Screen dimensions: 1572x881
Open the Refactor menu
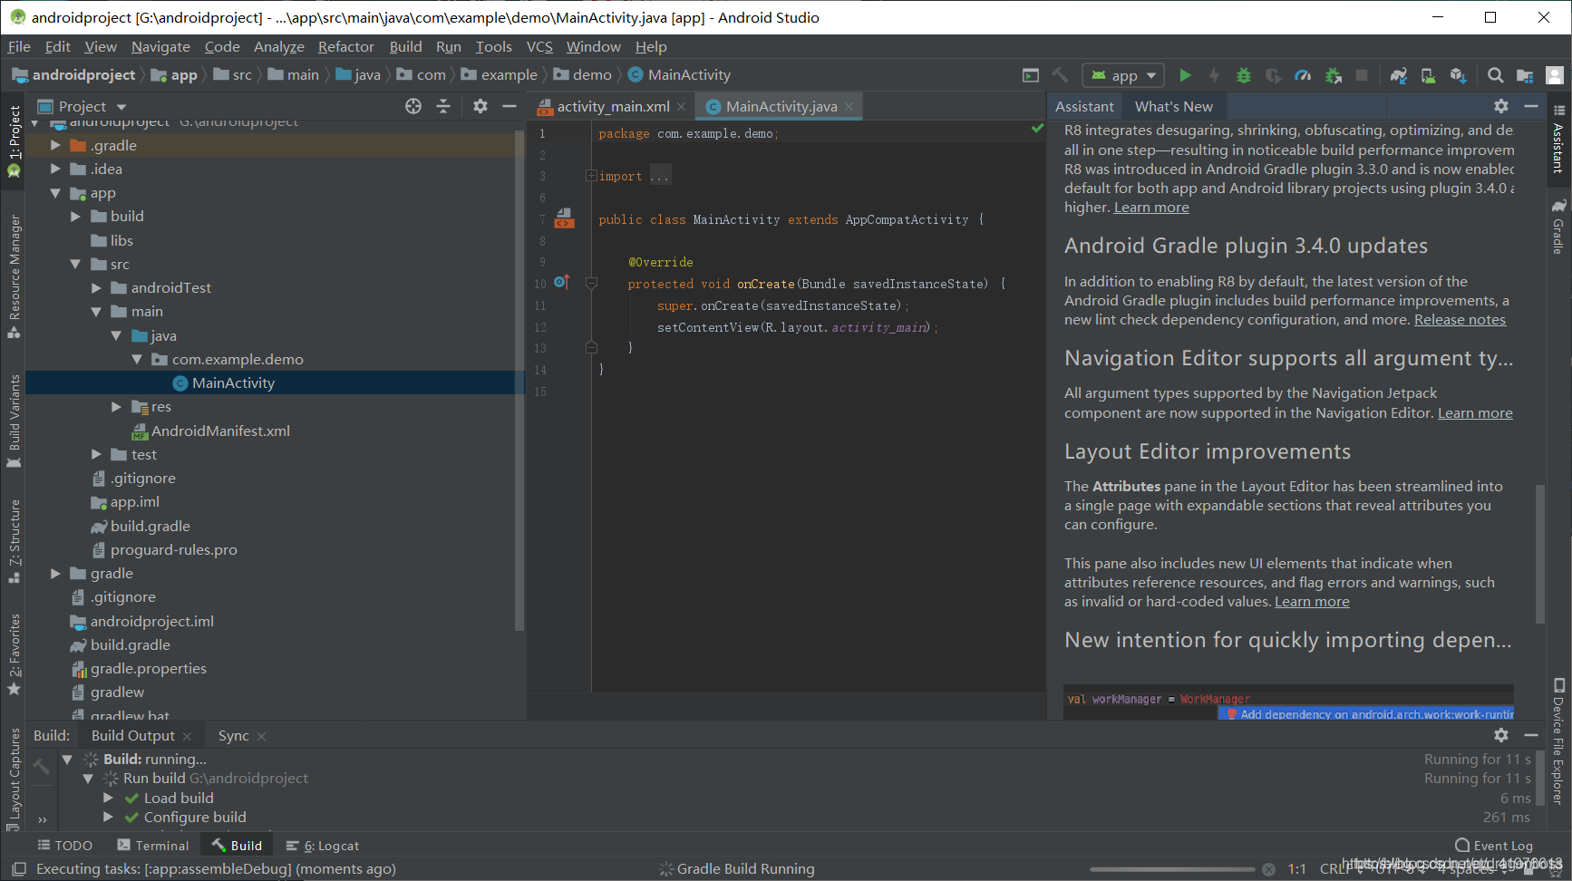[x=345, y=46]
